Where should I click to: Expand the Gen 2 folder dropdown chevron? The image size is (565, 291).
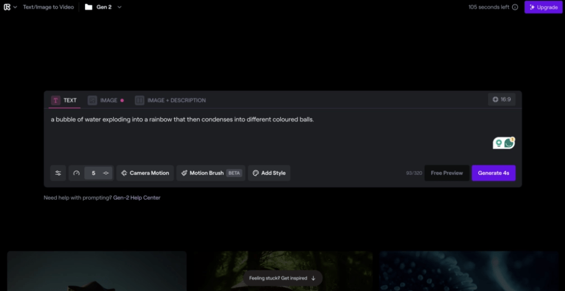120,7
